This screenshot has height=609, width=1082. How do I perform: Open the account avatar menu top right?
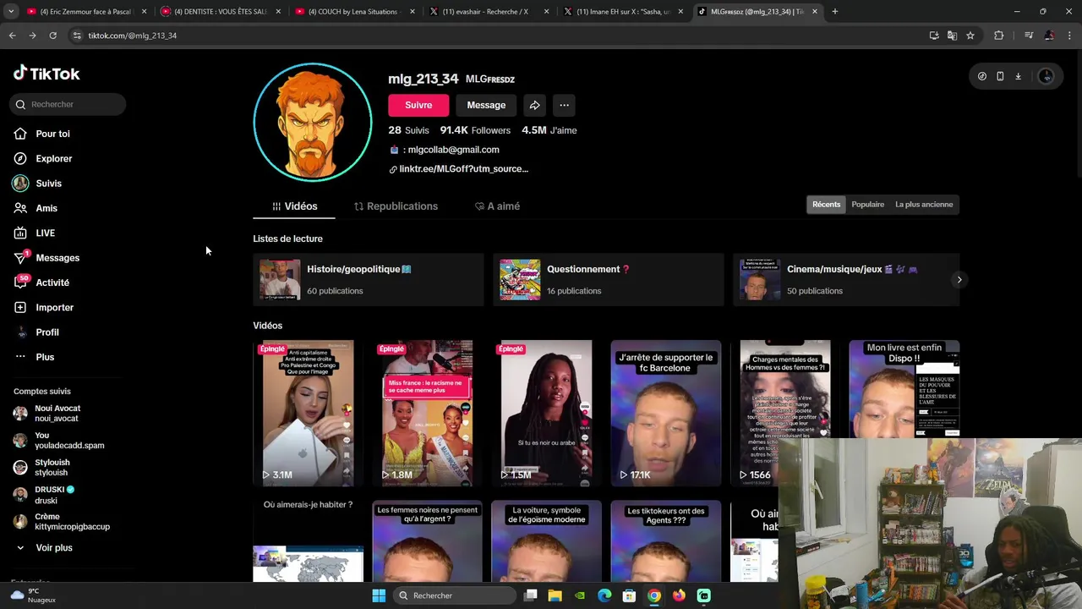1046,76
